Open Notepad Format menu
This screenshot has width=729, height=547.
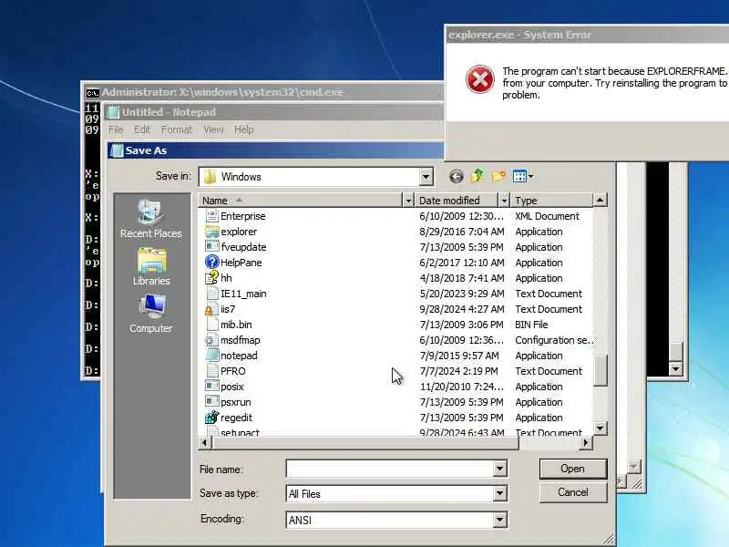point(176,129)
